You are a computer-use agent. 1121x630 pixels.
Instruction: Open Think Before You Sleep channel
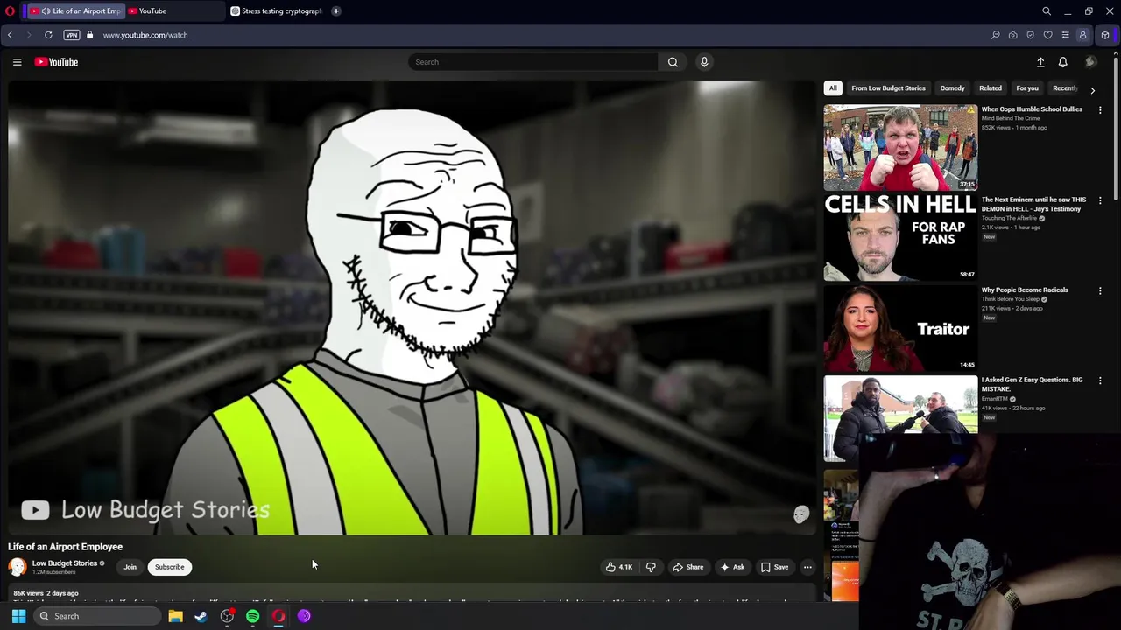point(1011,299)
